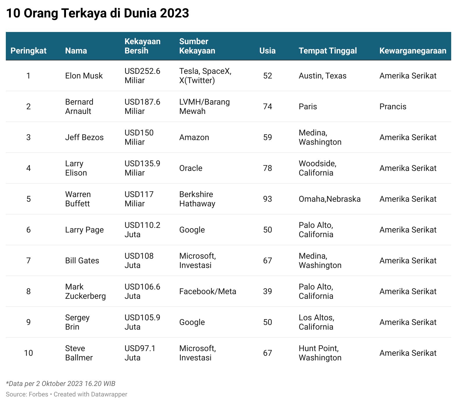457x404 pixels.
Task: Click the net worth 'USD252.6 Miliar'
Action: point(142,76)
